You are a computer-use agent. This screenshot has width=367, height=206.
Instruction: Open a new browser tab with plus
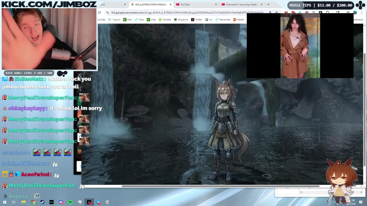coord(268,5)
